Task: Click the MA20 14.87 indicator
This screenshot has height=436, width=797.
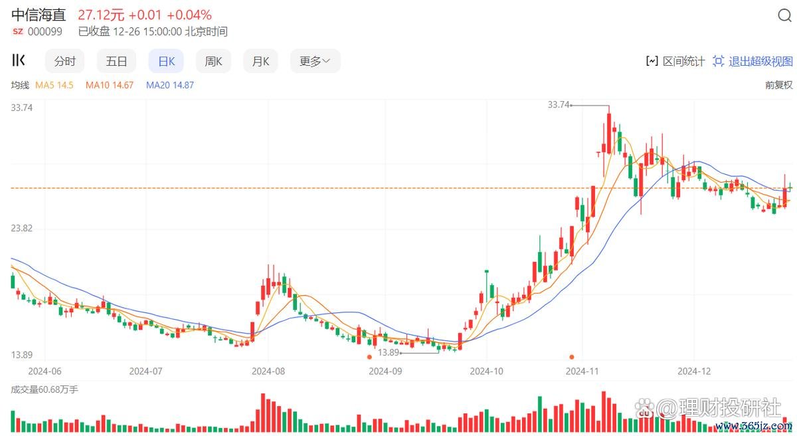Action: coord(170,85)
